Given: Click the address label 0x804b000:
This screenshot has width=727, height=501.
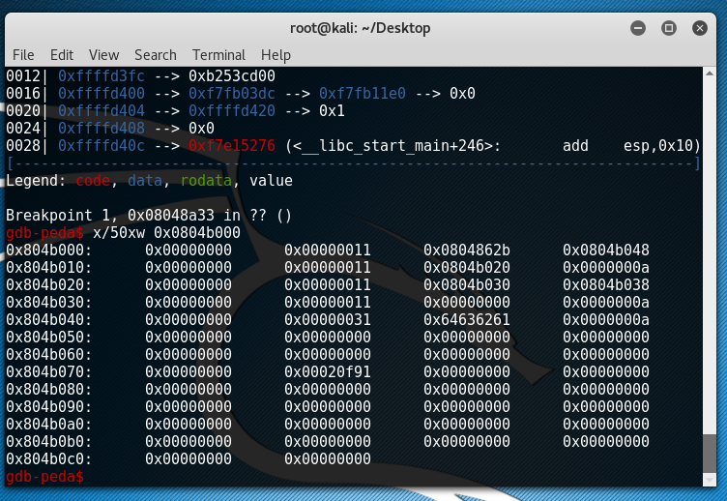Looking at the screenshot, I should (x=49, y=250).
